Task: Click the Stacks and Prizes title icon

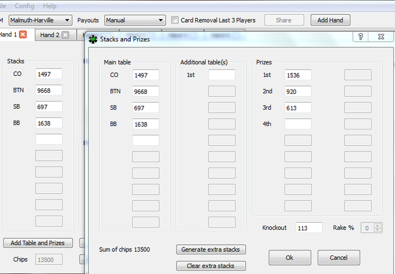Action: (x=94, y=38)
